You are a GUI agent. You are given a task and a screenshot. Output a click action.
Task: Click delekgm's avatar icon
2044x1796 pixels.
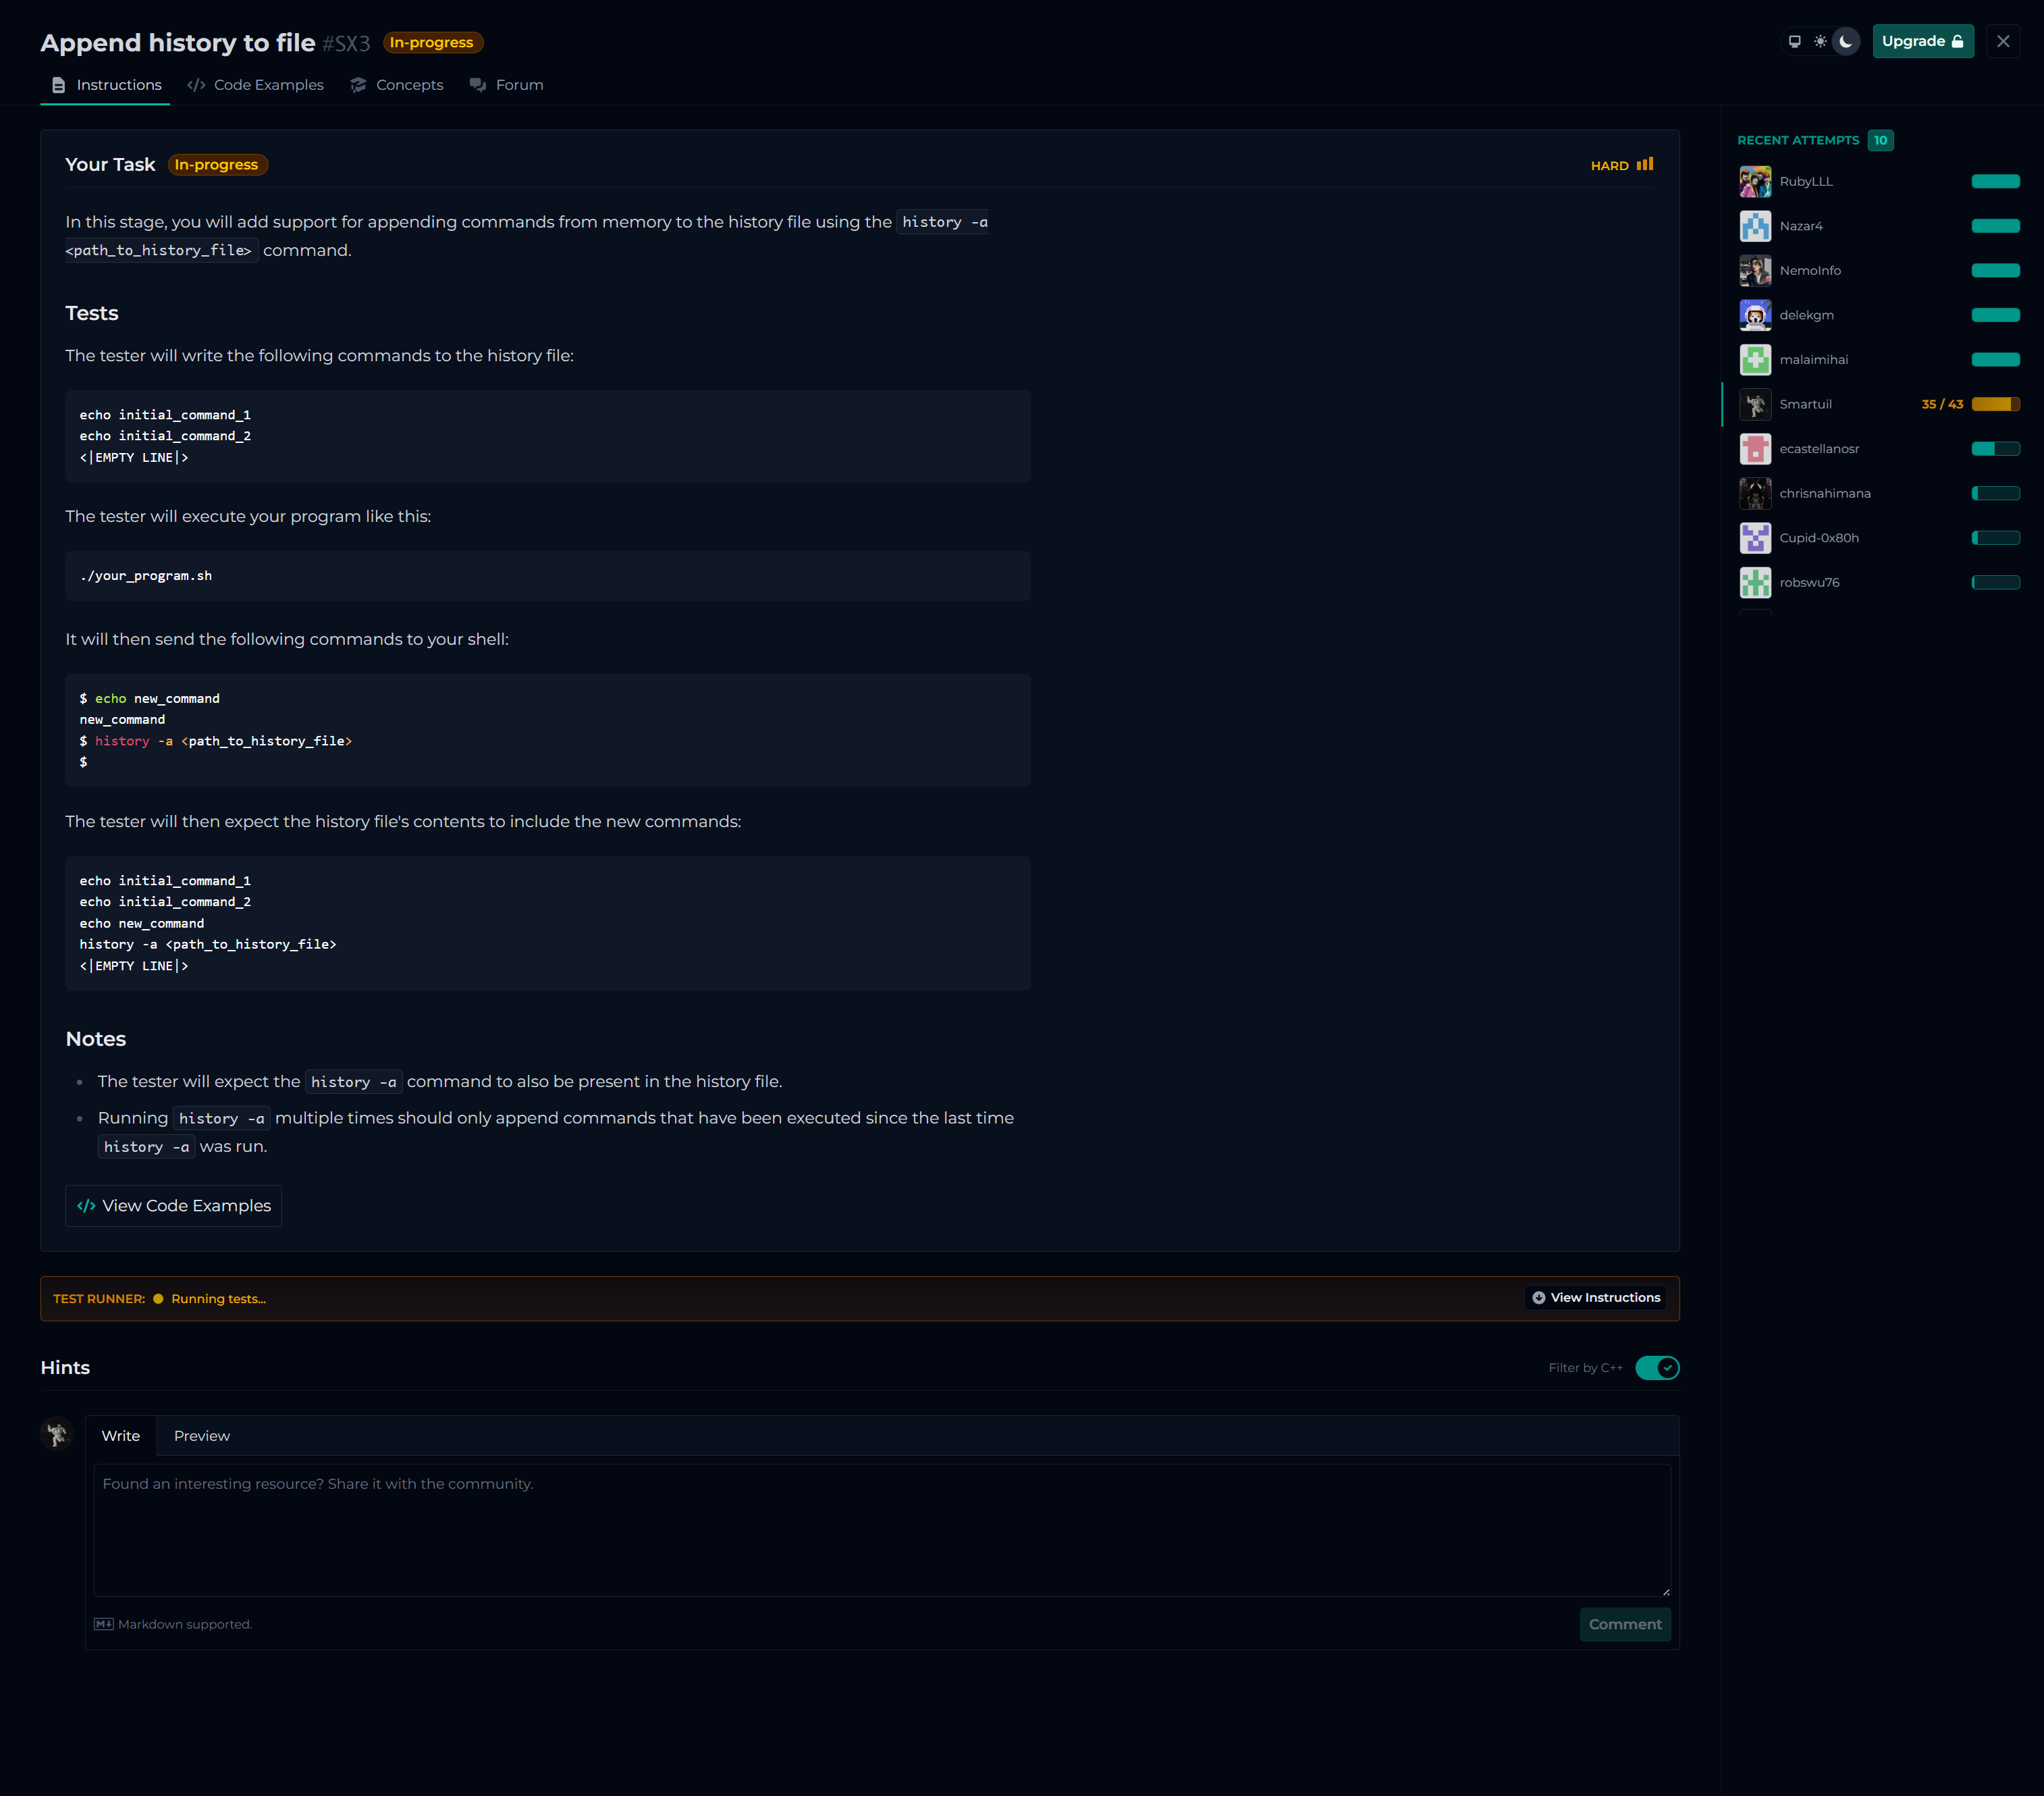(1755, 315)
